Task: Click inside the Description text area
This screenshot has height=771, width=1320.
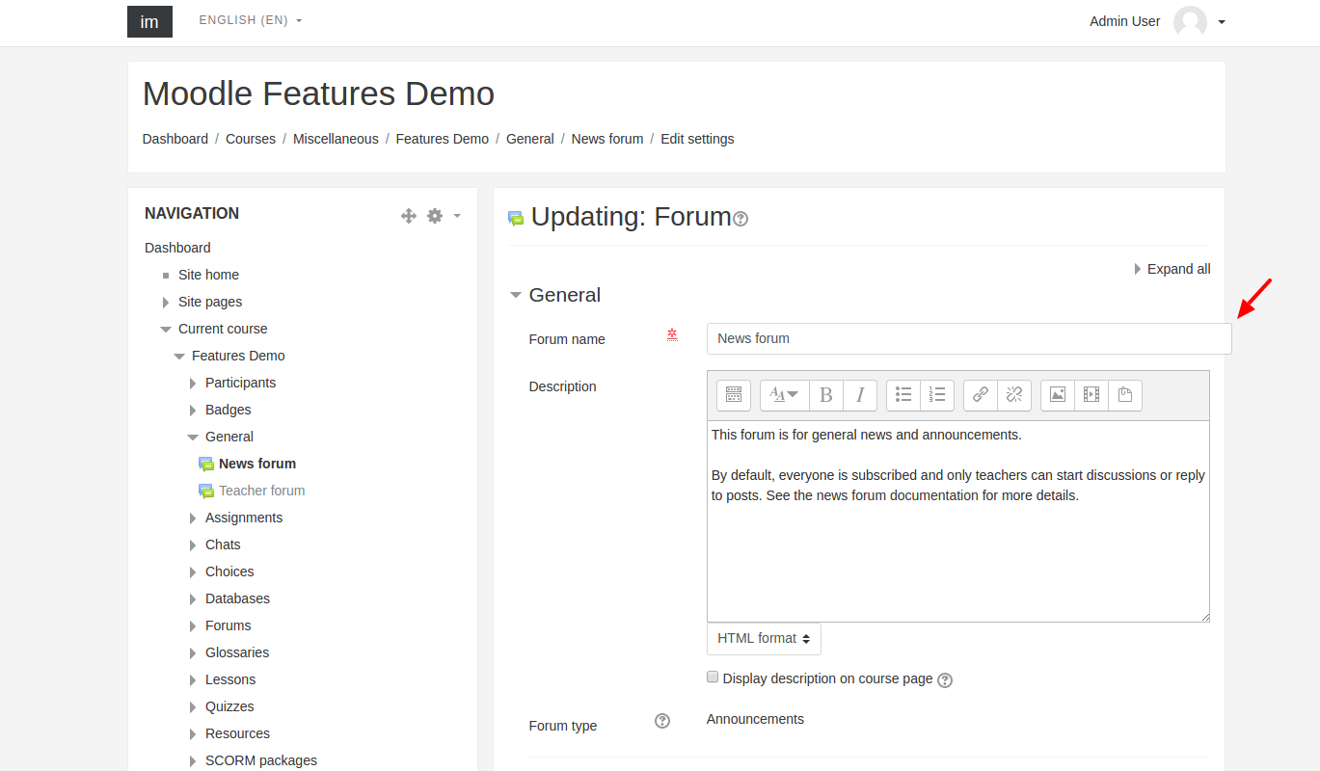Action: tap(958, 521)
